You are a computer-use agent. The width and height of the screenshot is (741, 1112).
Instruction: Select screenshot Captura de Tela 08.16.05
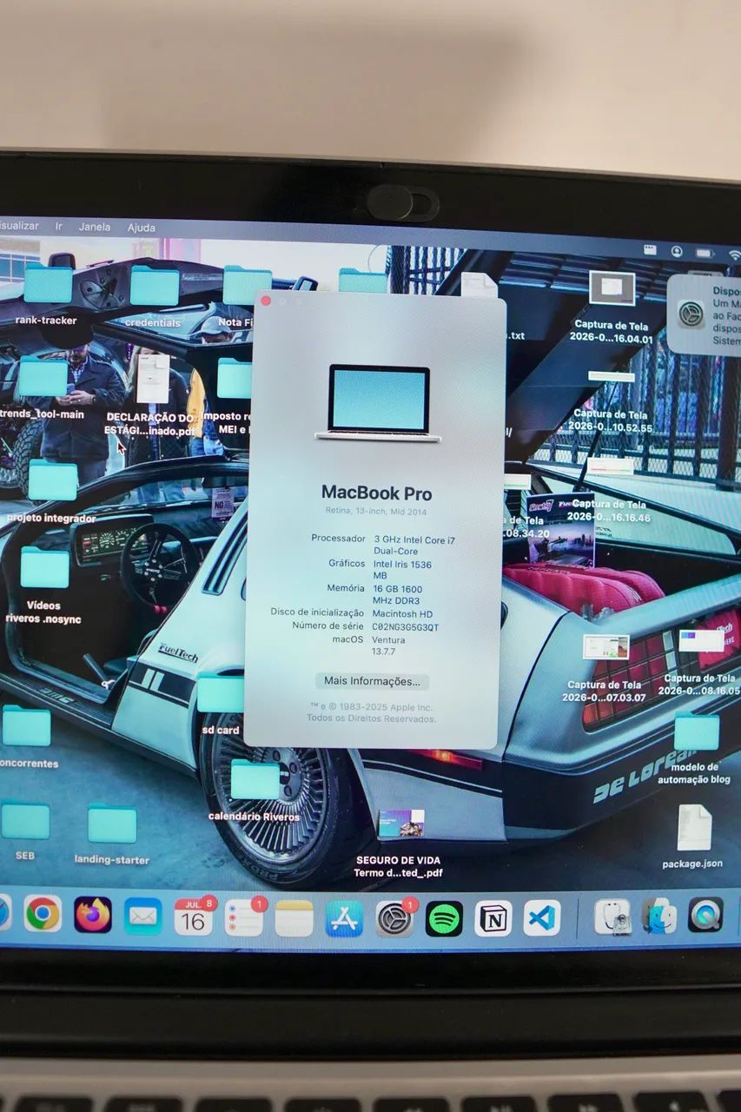click(702, 641)
